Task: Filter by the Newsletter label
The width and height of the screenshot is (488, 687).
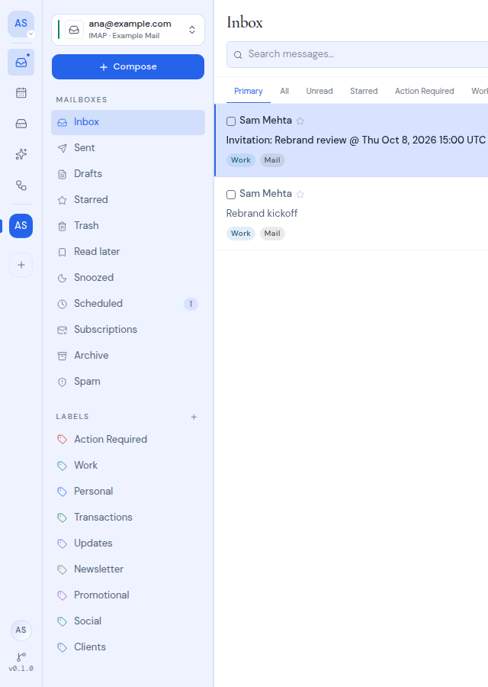Action: (128, 569)
